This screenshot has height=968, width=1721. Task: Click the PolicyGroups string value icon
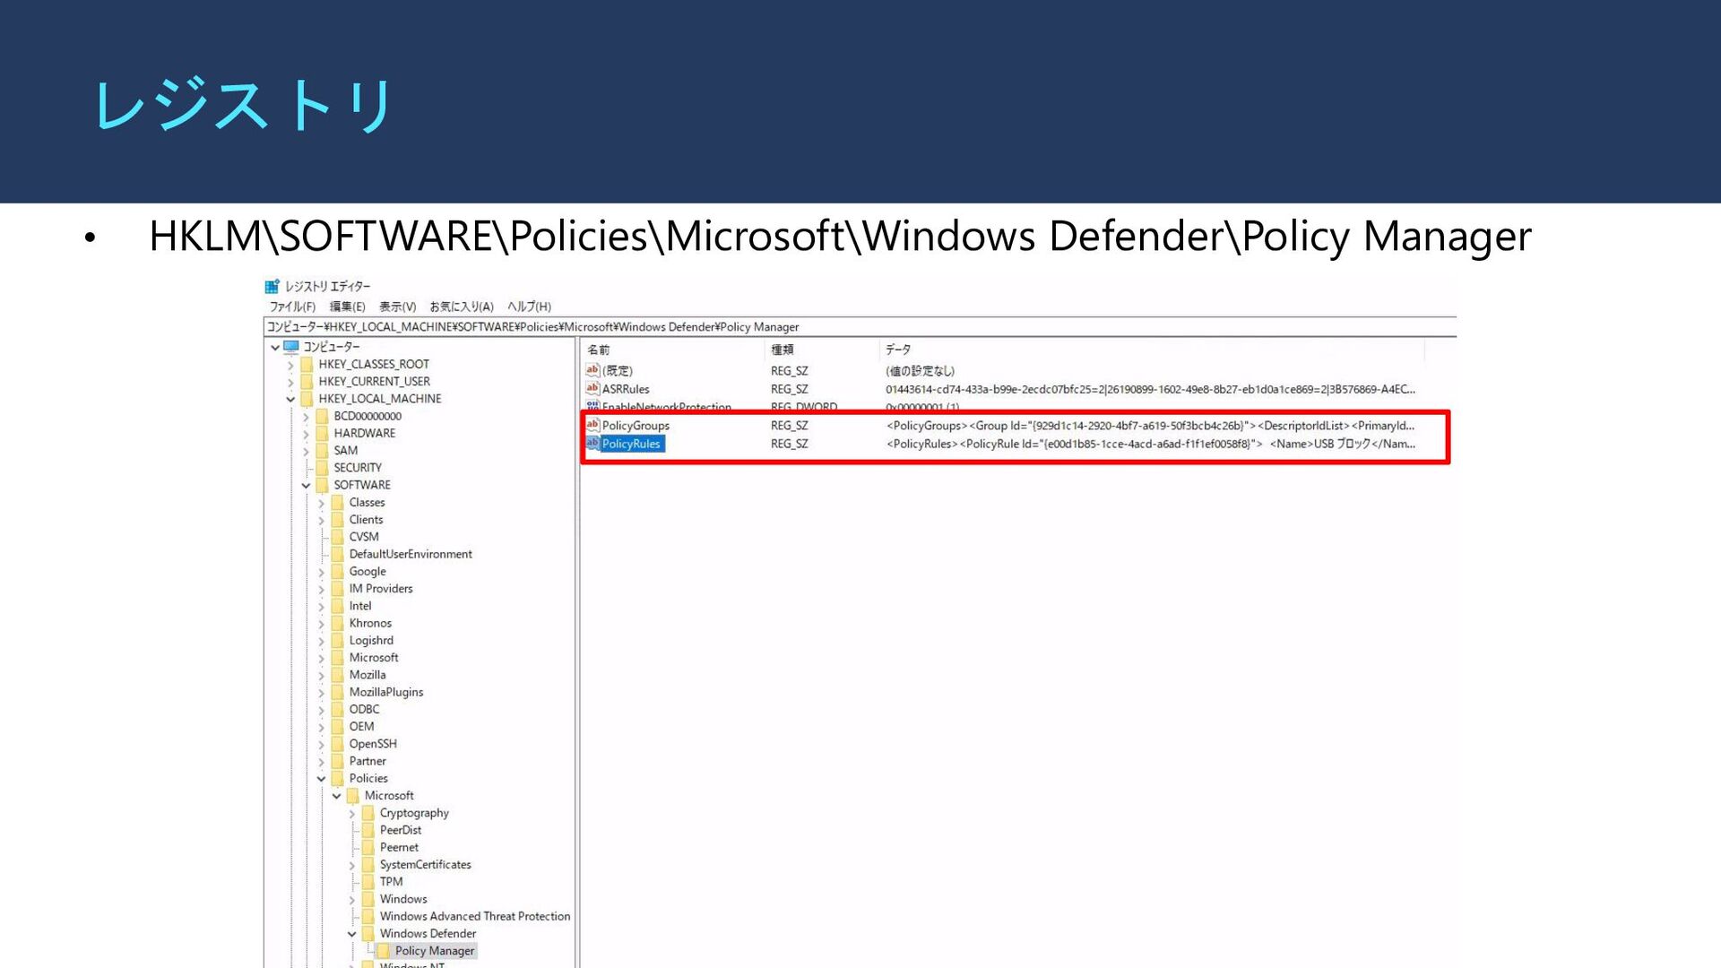tap(592, 426)
